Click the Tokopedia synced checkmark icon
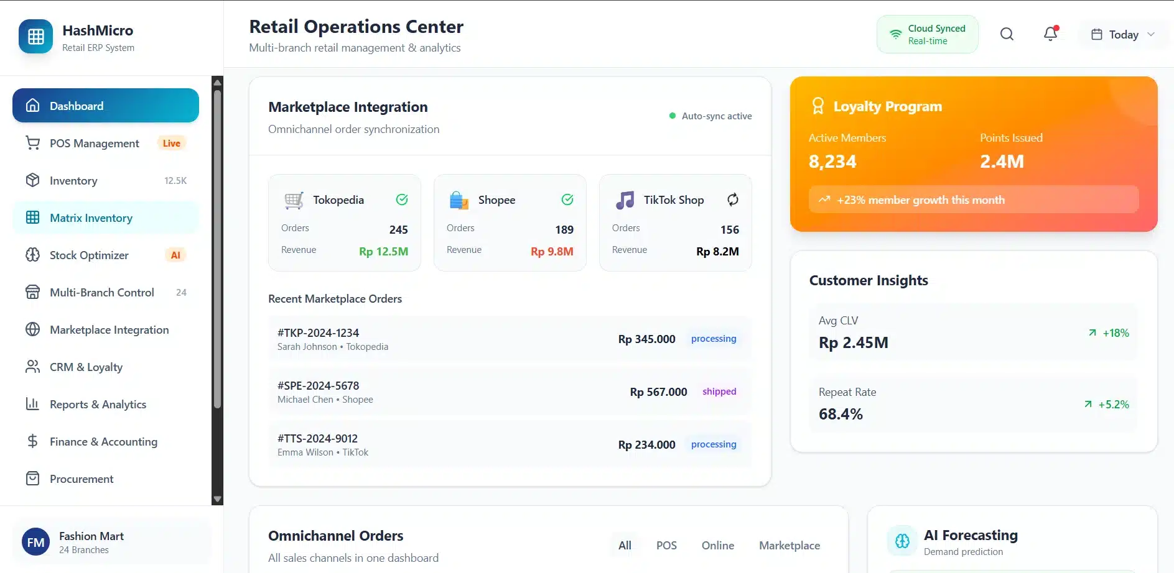This screenshot has width=1174, height=573. click(402, 199)
